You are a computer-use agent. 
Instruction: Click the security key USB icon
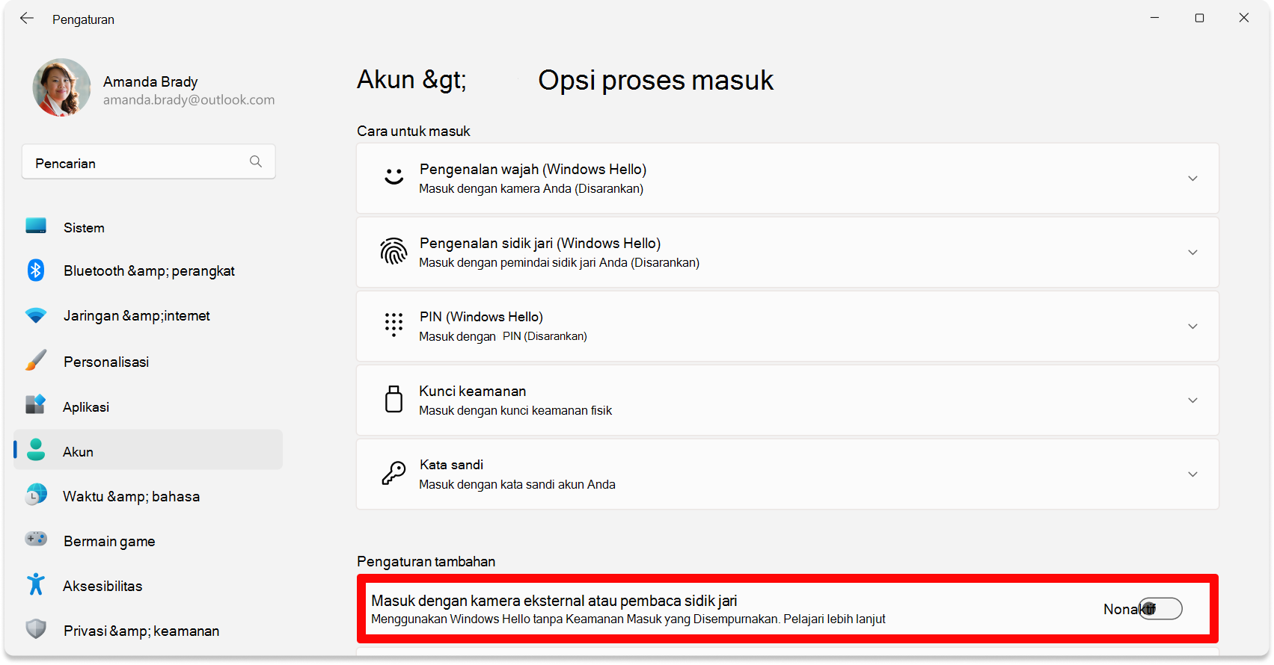(393, 399)
